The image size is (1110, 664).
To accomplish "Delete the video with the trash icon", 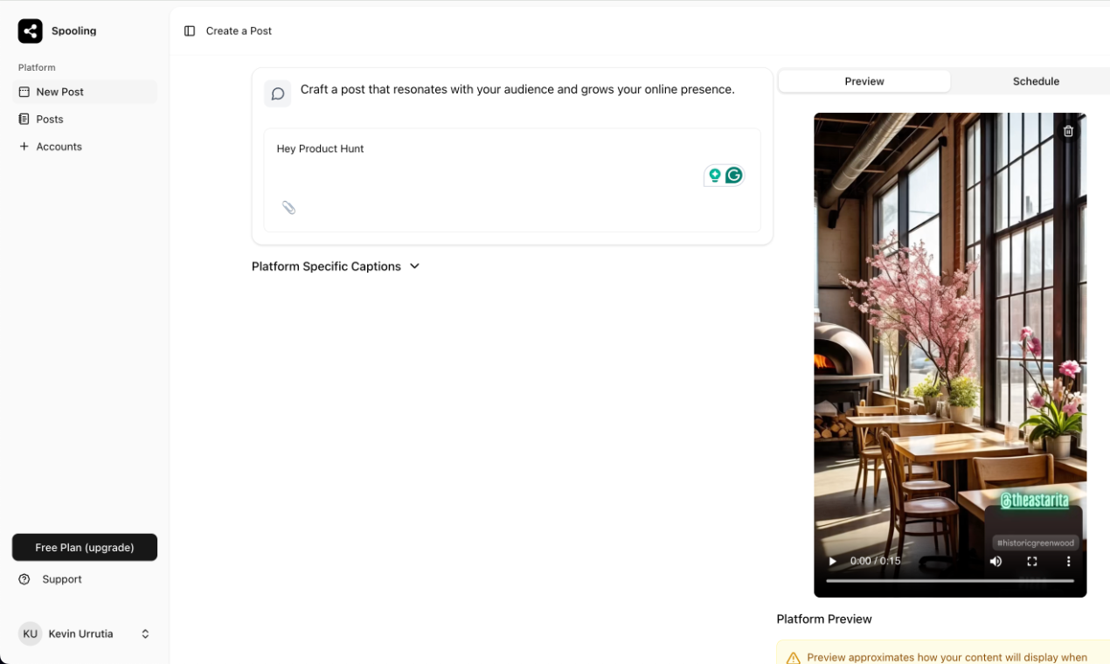I will [1068, 131].
